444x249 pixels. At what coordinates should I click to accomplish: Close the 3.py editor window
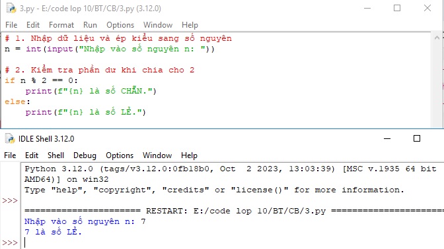click(x=427, y=8)
